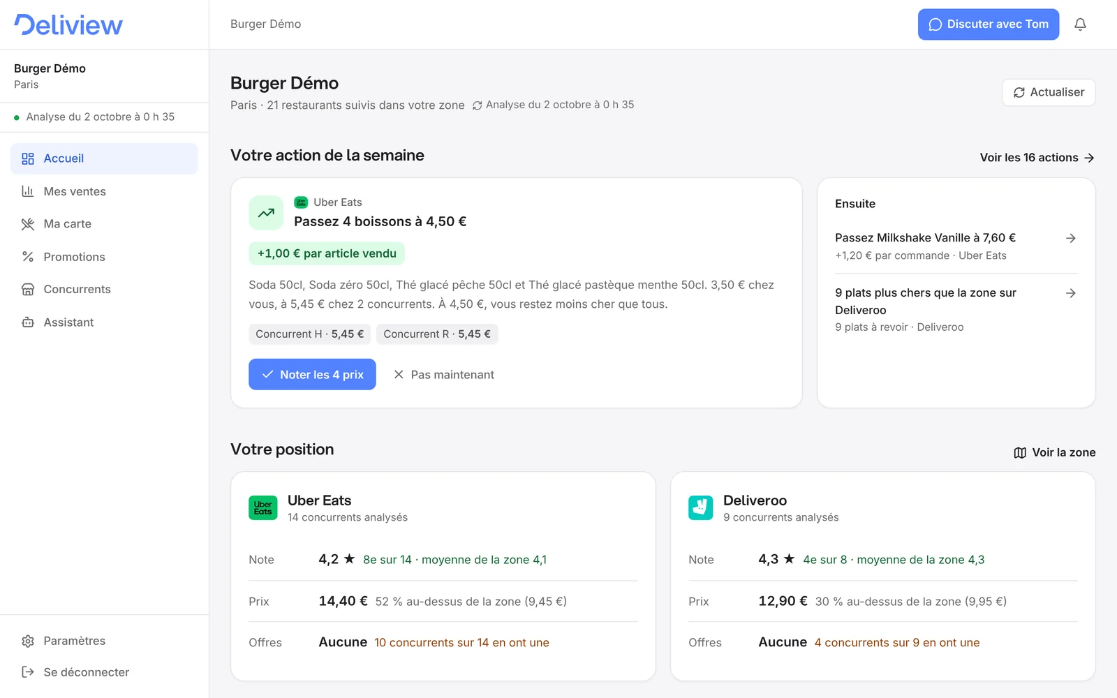Click the Ma carte utensils icon
This screenshot has height=698, width=1117.
pyautogui.click(x=28, y=224)
